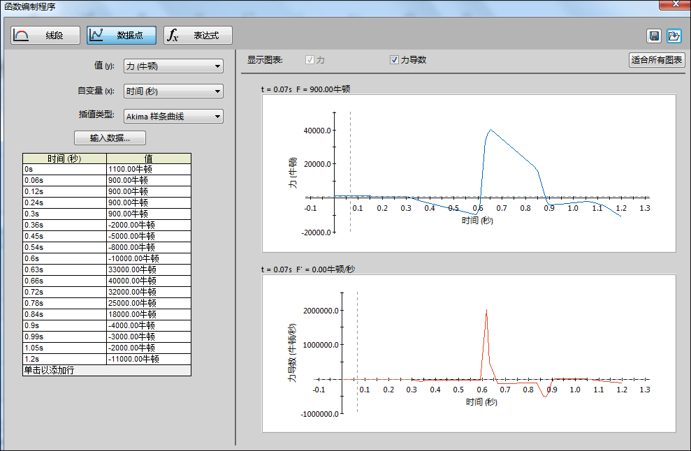The image size is (691, 451).
Task: Open the 插值类型 Akima 样条曲线 dropdown
Action: pyautogui.click(x=174, y=117)
